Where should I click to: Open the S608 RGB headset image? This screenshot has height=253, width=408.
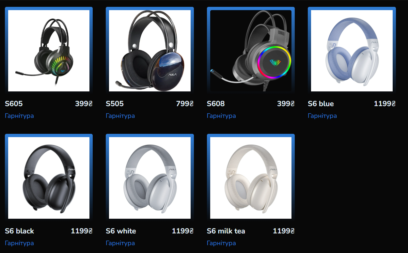point(251,51)
